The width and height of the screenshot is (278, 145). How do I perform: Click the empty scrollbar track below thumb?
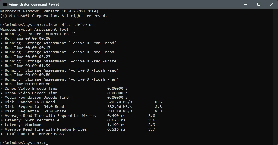coord(276,81)
